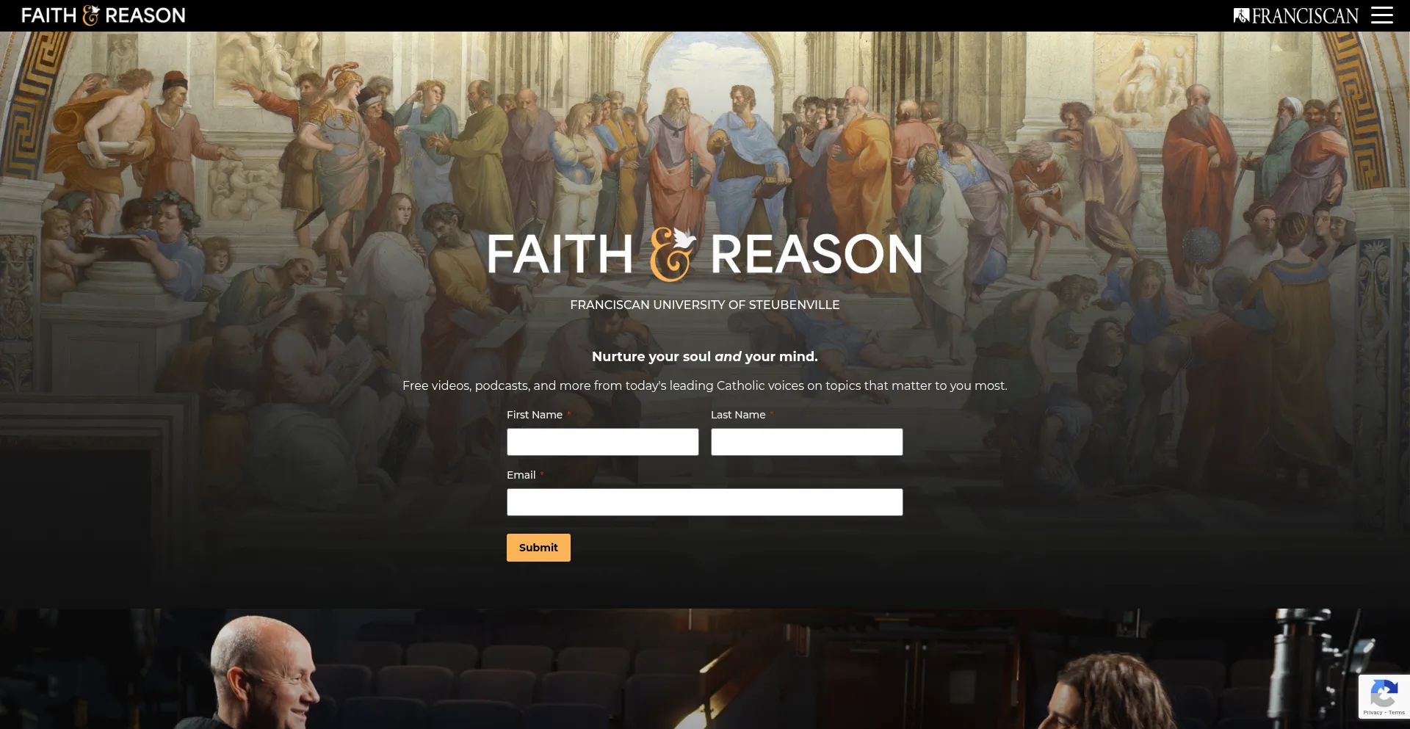Open the reCAPTCHA Privacy link

pos(1372,713)
